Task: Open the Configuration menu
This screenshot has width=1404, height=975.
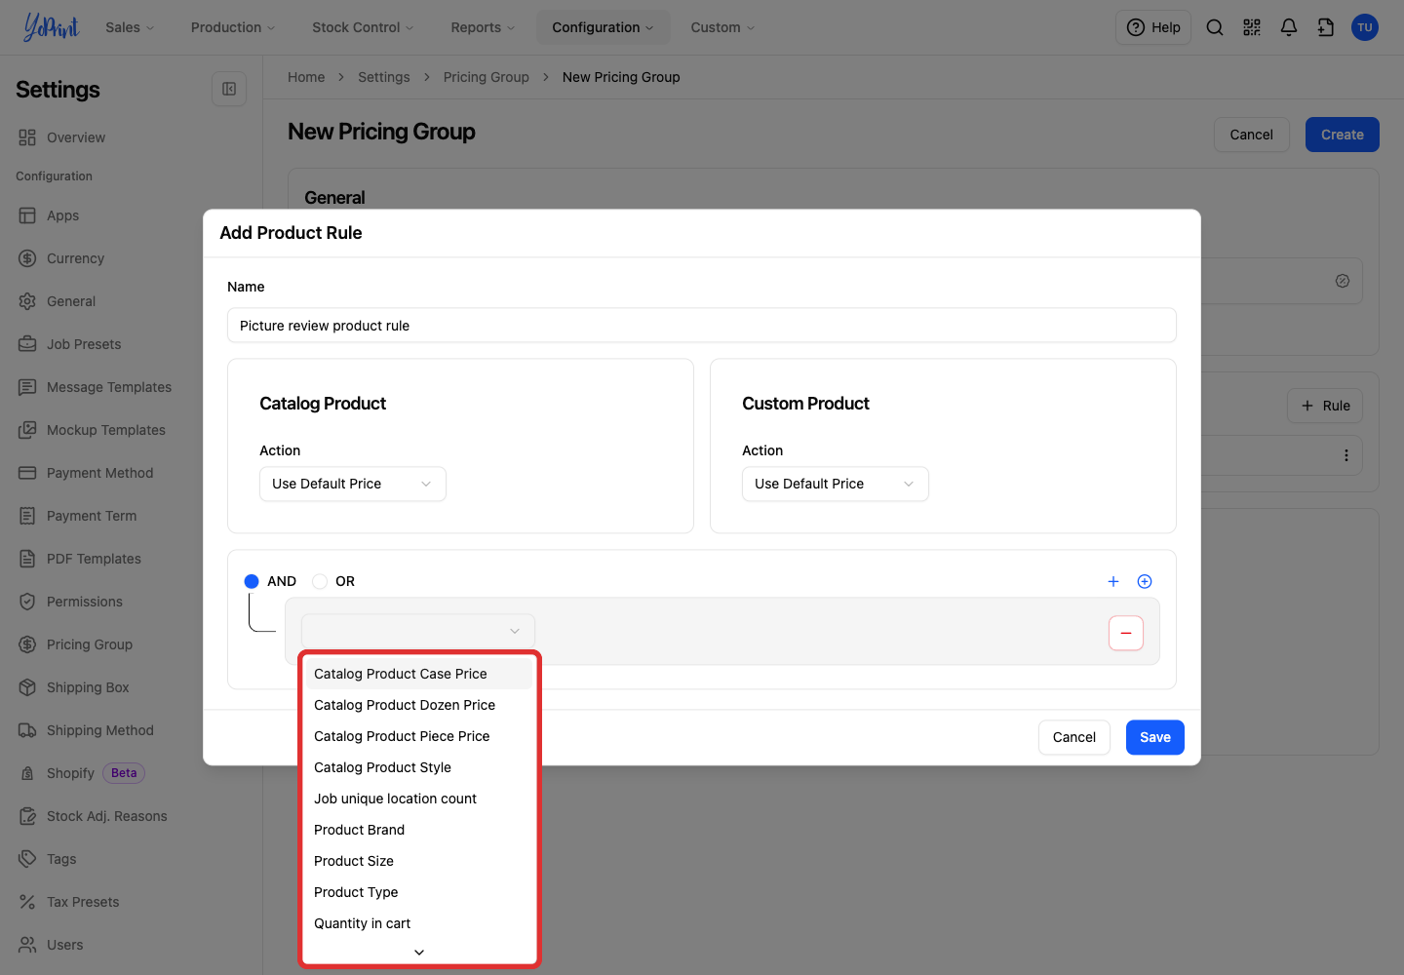Action: point(603,27)
